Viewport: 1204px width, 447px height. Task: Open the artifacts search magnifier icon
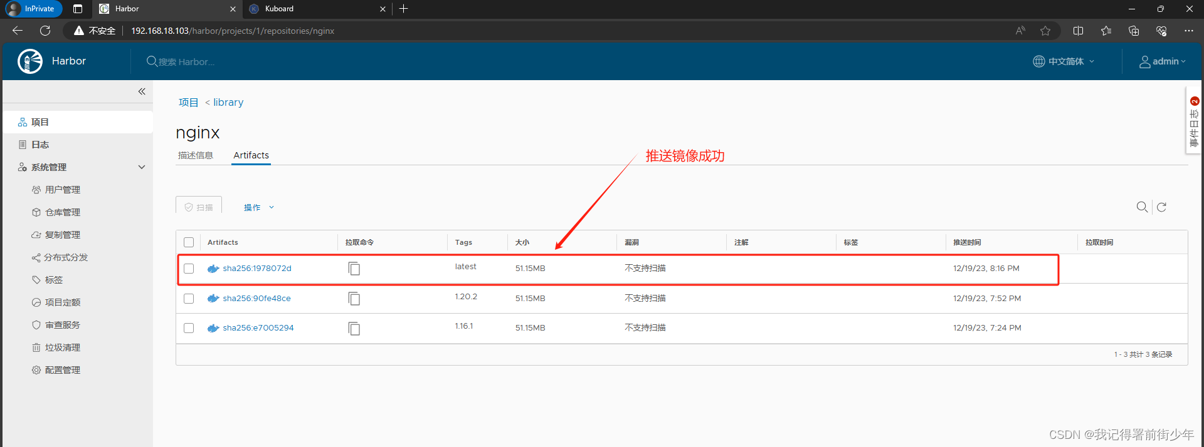(1142, 207)
